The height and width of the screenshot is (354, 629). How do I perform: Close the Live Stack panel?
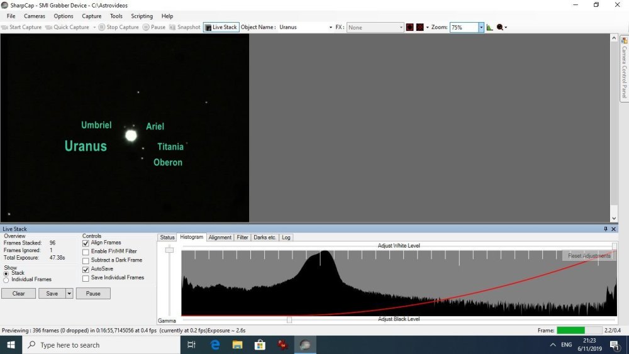[613, 229]
